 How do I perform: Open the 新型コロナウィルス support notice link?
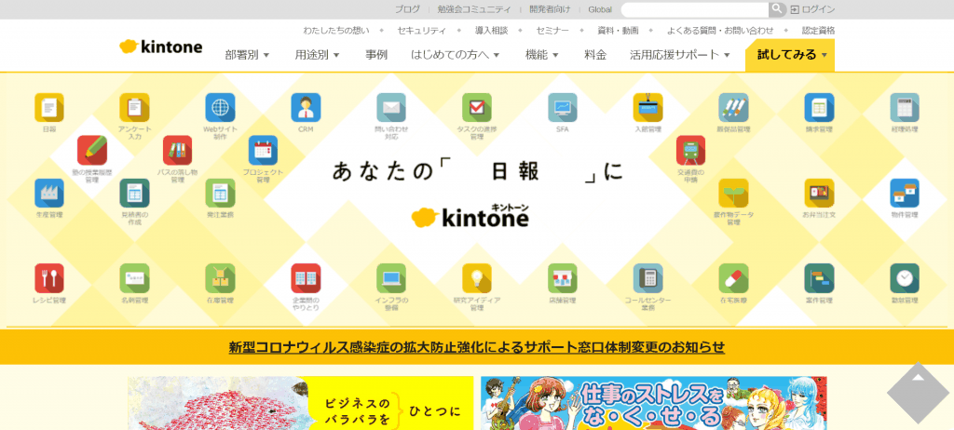tap(477, 347)
